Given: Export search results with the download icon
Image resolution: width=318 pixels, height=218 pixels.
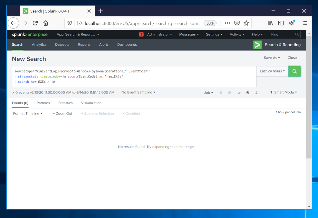Looking at the screenshot, I should click(x=256, y=92).
